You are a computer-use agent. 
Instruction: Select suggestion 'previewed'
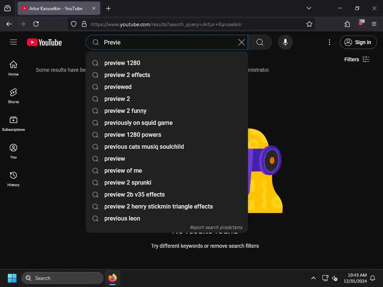pyautogui.click(x=167, y=87)
